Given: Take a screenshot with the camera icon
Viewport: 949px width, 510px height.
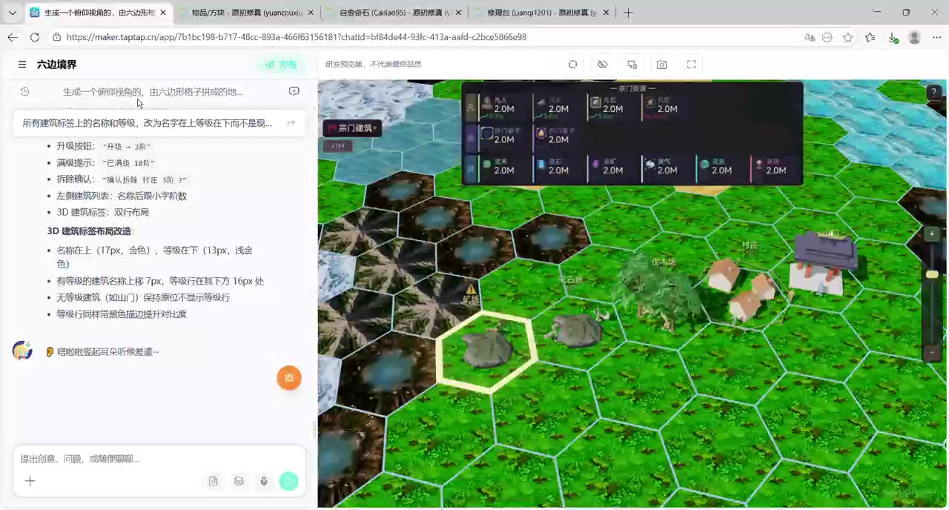Looking at the screenshot, I should (661, 64).
